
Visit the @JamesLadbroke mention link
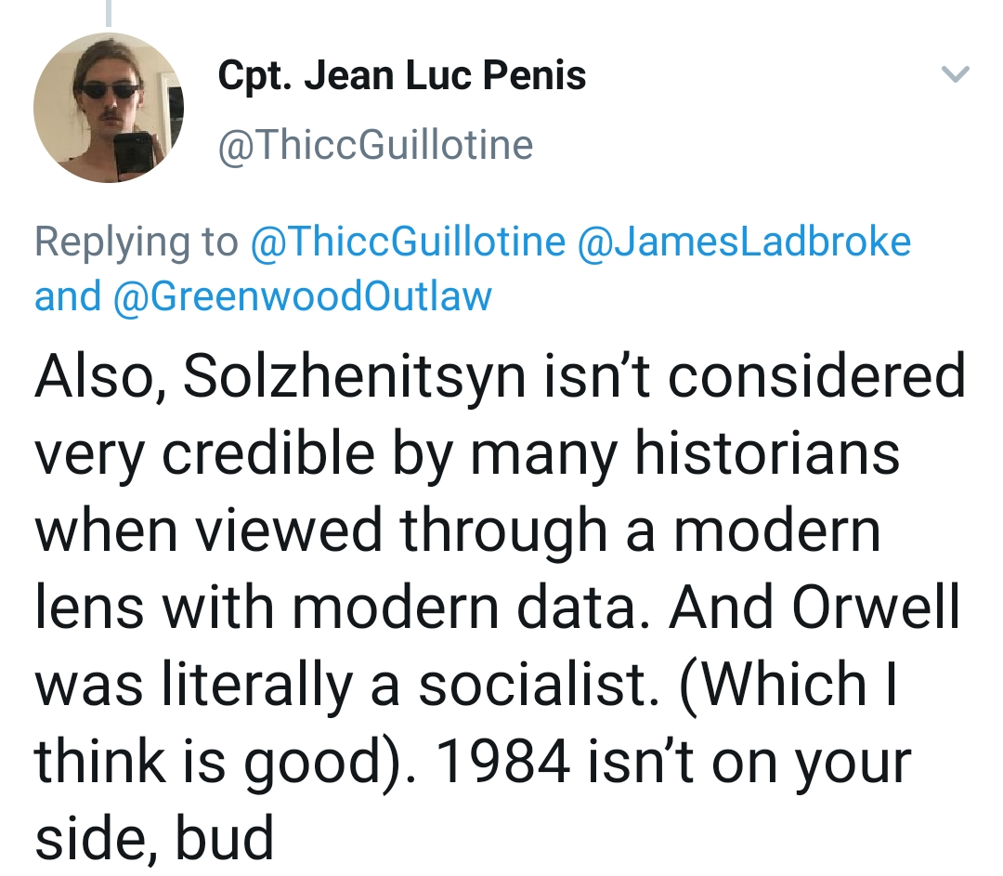[744, 242]
